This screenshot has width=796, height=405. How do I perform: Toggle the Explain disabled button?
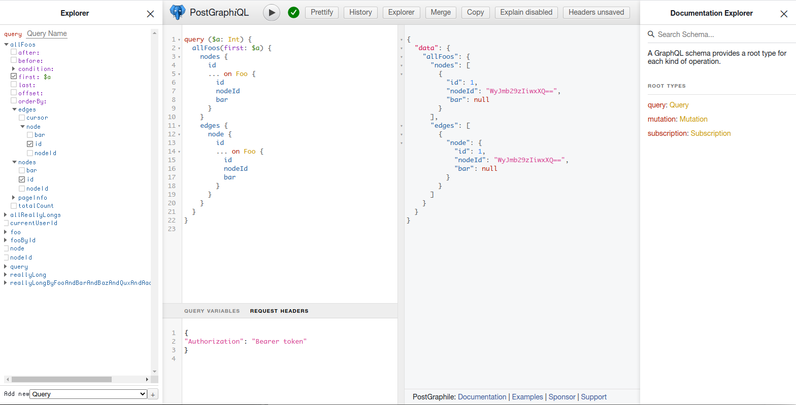tap(526, 12)
